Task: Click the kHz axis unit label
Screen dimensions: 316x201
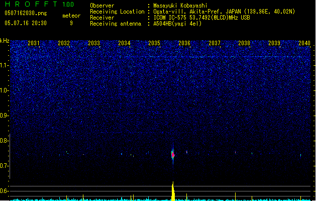Action: click(x=5, y=41)
